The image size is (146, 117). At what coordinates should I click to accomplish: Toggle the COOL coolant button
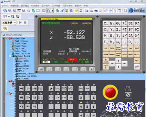[x=81, y=89]
